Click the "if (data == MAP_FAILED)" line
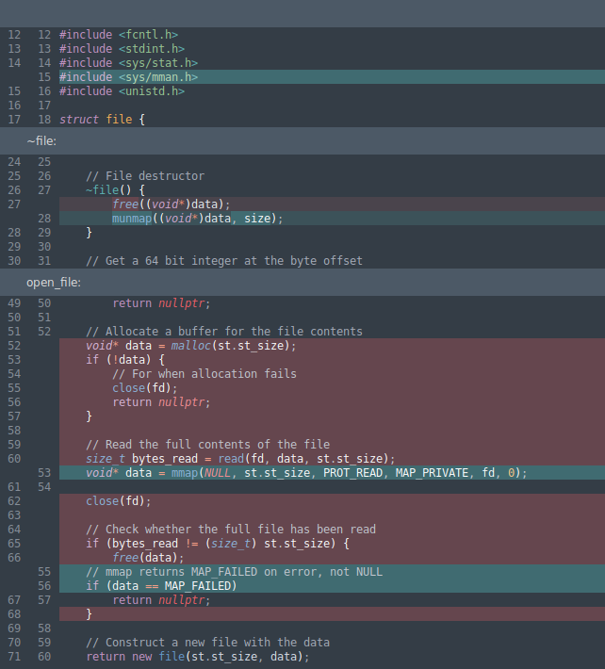This screenshot has width=605, height=669. click(x=161, y=586)
